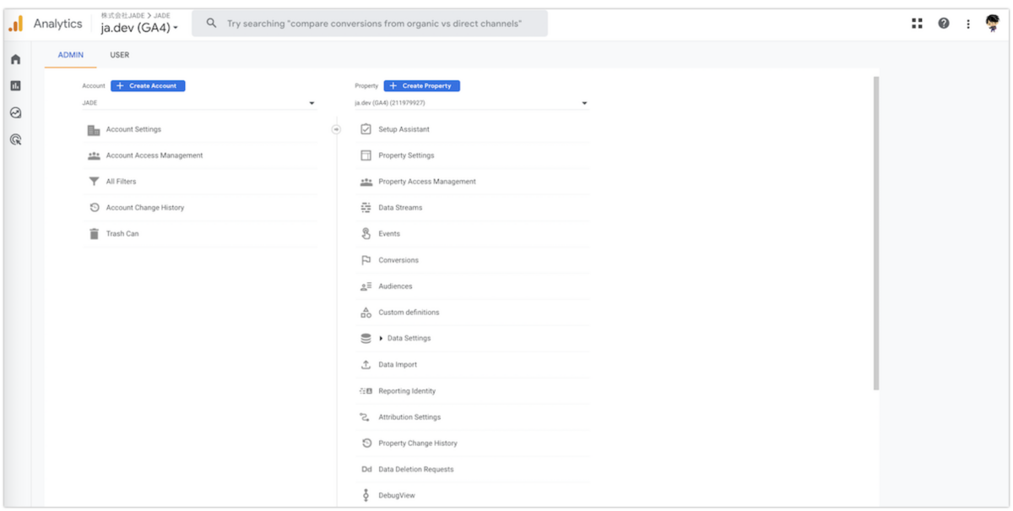
Task: Click the Trash Can bin icon
Action: 94,234
